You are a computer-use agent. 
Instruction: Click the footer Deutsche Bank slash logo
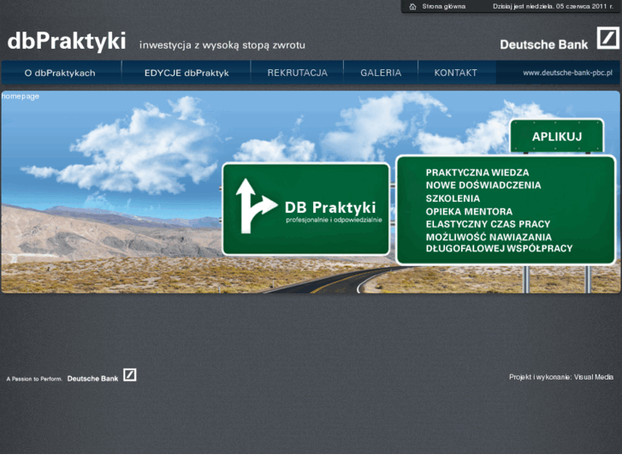click(x=130, y=375)
